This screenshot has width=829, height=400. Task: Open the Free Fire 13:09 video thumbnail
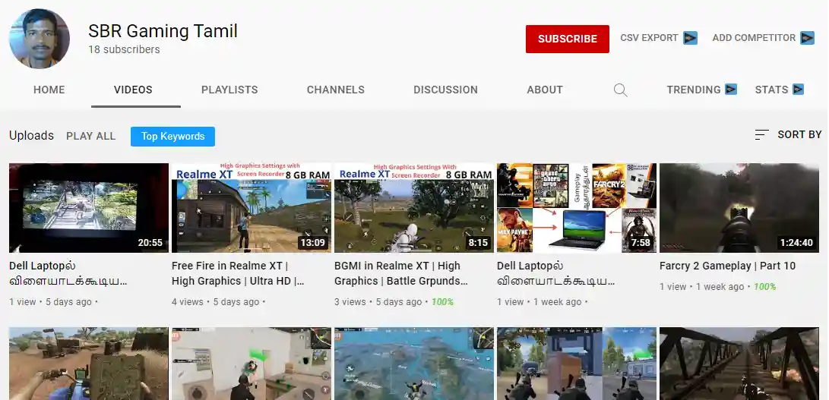pyautogui.click(x=252, y=208)
